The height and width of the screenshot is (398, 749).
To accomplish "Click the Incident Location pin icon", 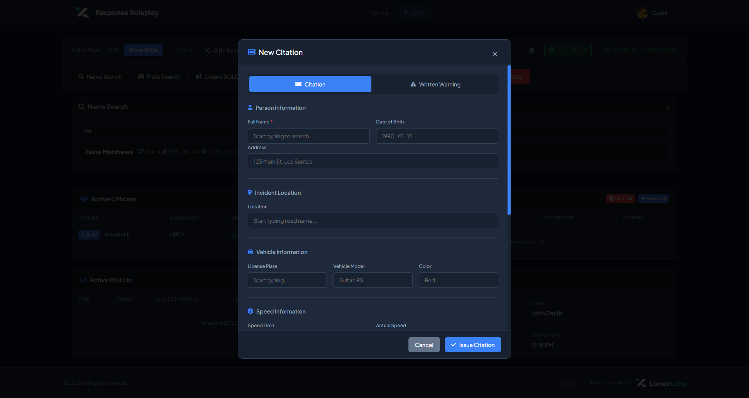I will click(250, 192).
